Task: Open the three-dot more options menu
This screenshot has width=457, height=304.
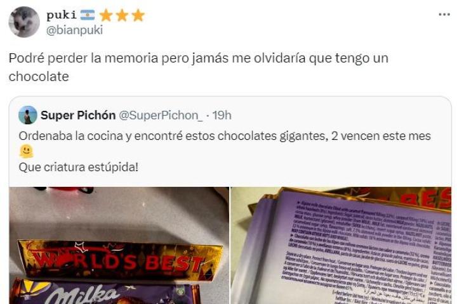Action: pyautogui.click(x=444, y=15)
